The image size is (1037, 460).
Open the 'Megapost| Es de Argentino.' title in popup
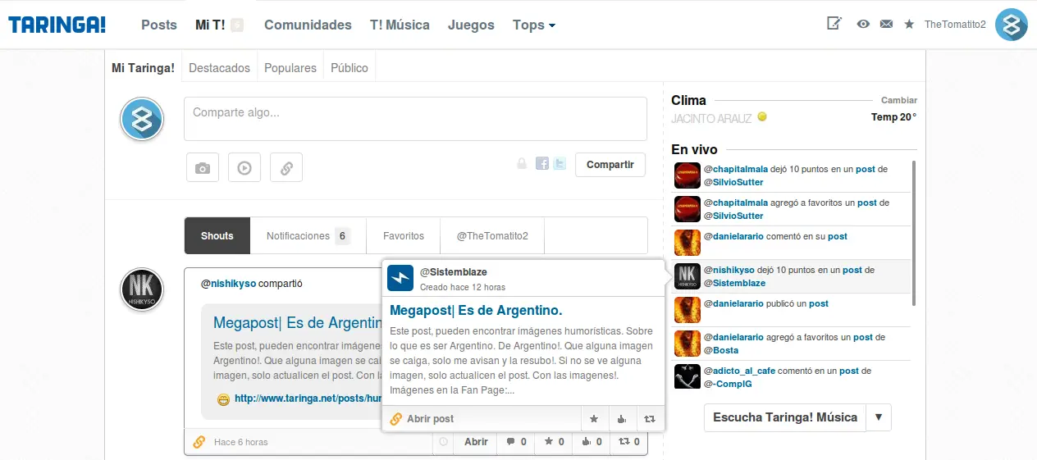(x=476, y=311)
